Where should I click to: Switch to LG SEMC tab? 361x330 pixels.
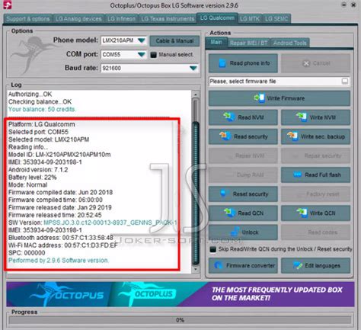276,19
